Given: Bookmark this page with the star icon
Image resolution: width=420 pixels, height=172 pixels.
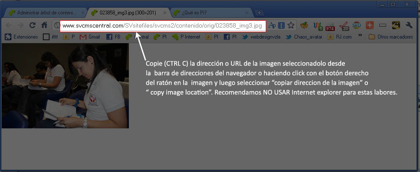Looking at the screenshot, I should pyautogui.click(x=291, y=25).
